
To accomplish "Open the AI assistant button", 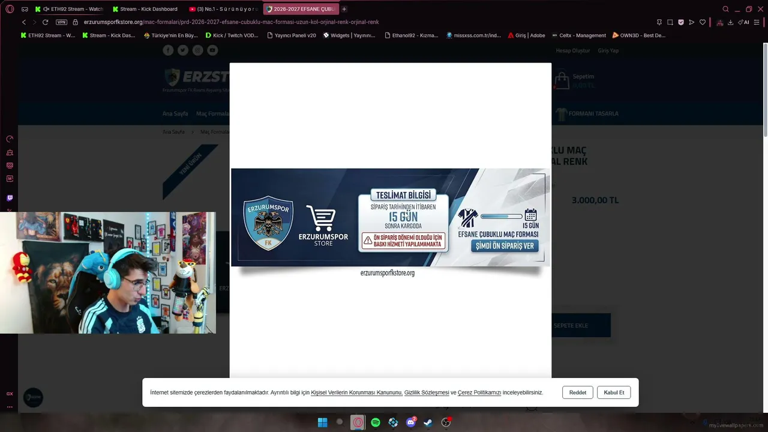I will (x=744, y=22).
